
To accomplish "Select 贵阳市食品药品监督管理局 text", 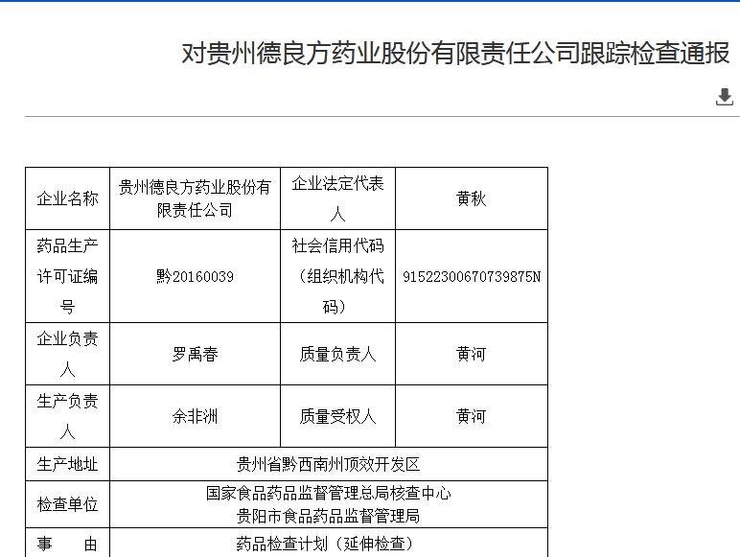I will [x=329, y=516].
